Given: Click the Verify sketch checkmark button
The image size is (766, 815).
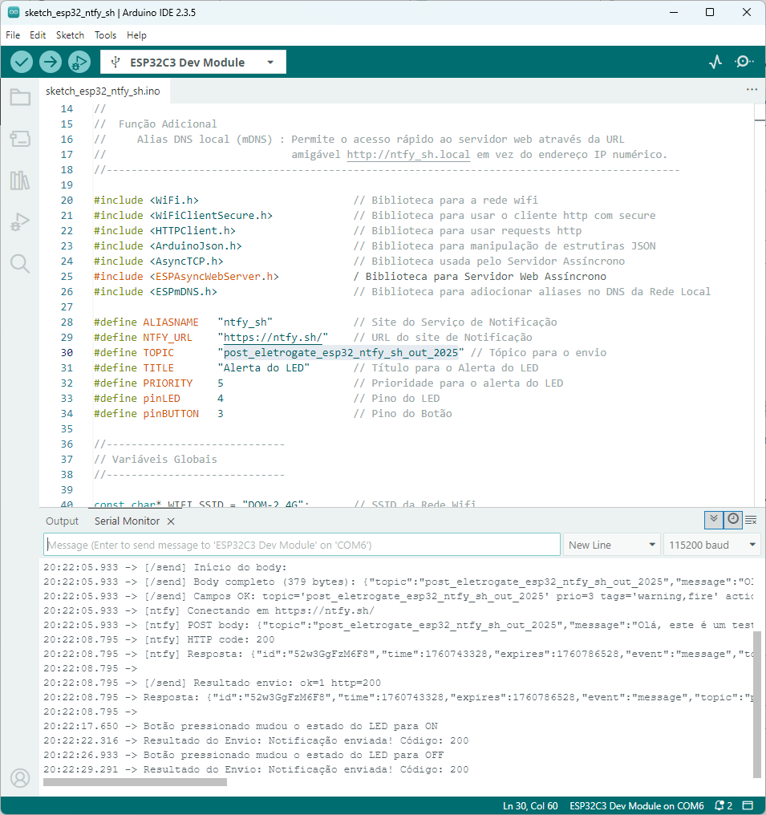Looking at the screenshot, I should pos(22,62).
